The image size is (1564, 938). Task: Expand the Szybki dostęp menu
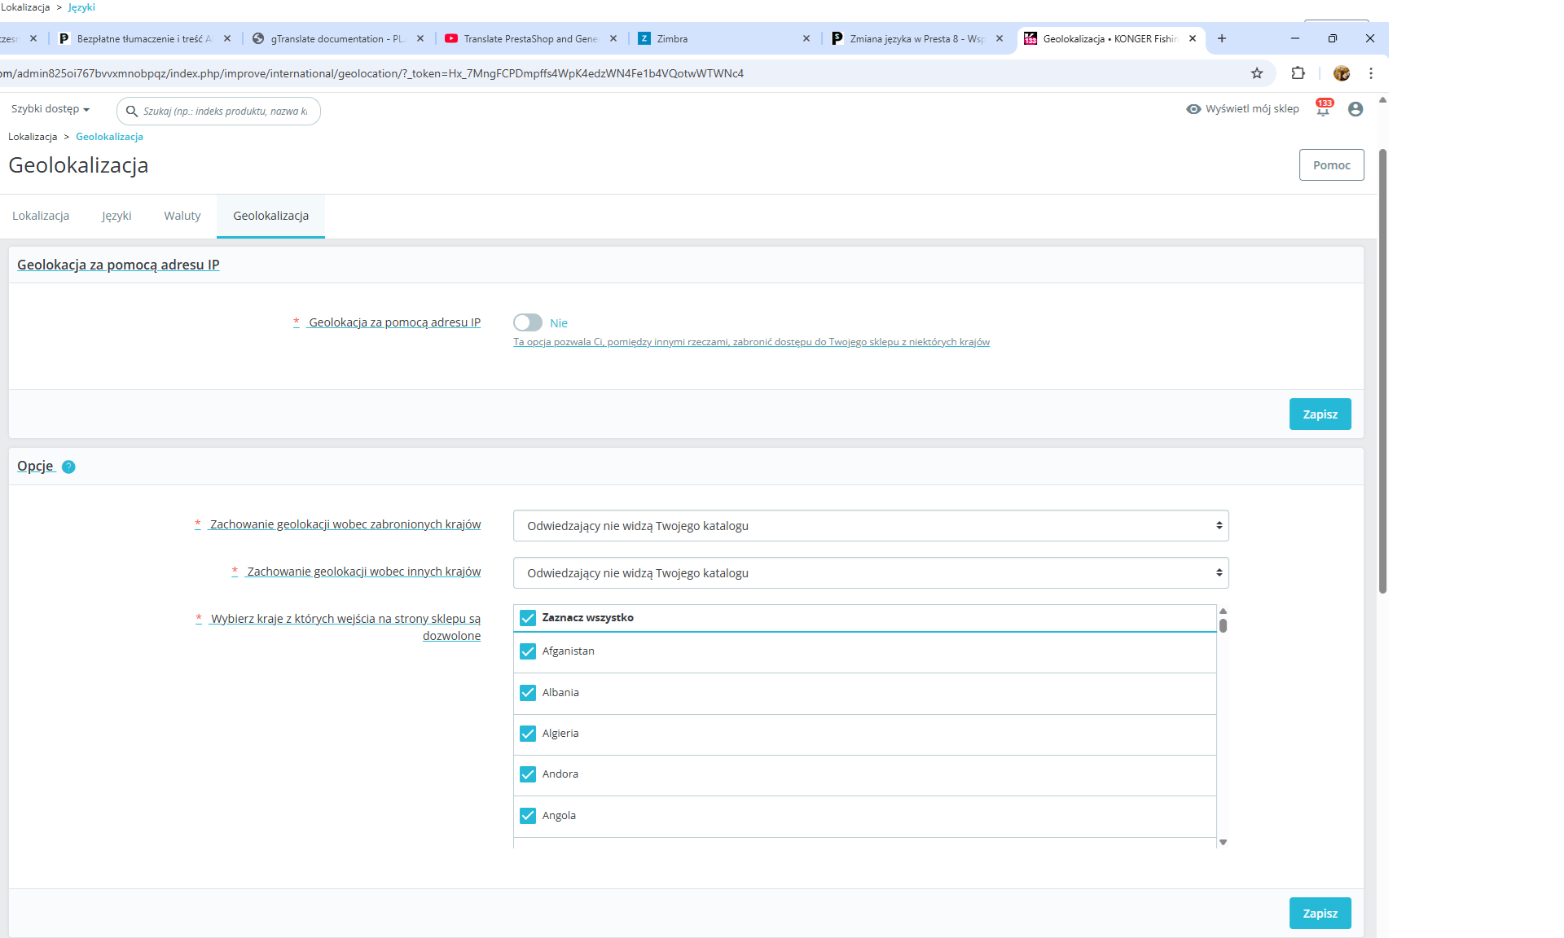click(50, 109)
